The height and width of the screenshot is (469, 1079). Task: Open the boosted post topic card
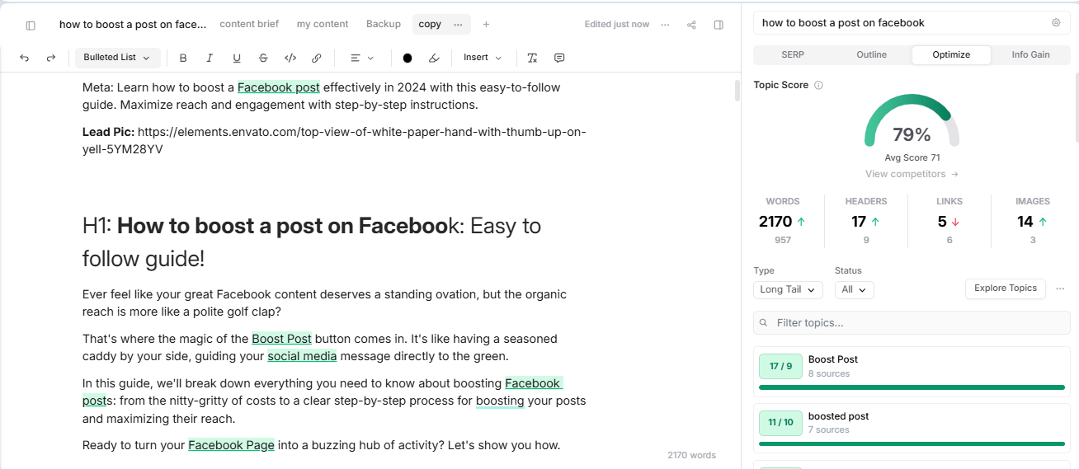[x=912, y=427]
